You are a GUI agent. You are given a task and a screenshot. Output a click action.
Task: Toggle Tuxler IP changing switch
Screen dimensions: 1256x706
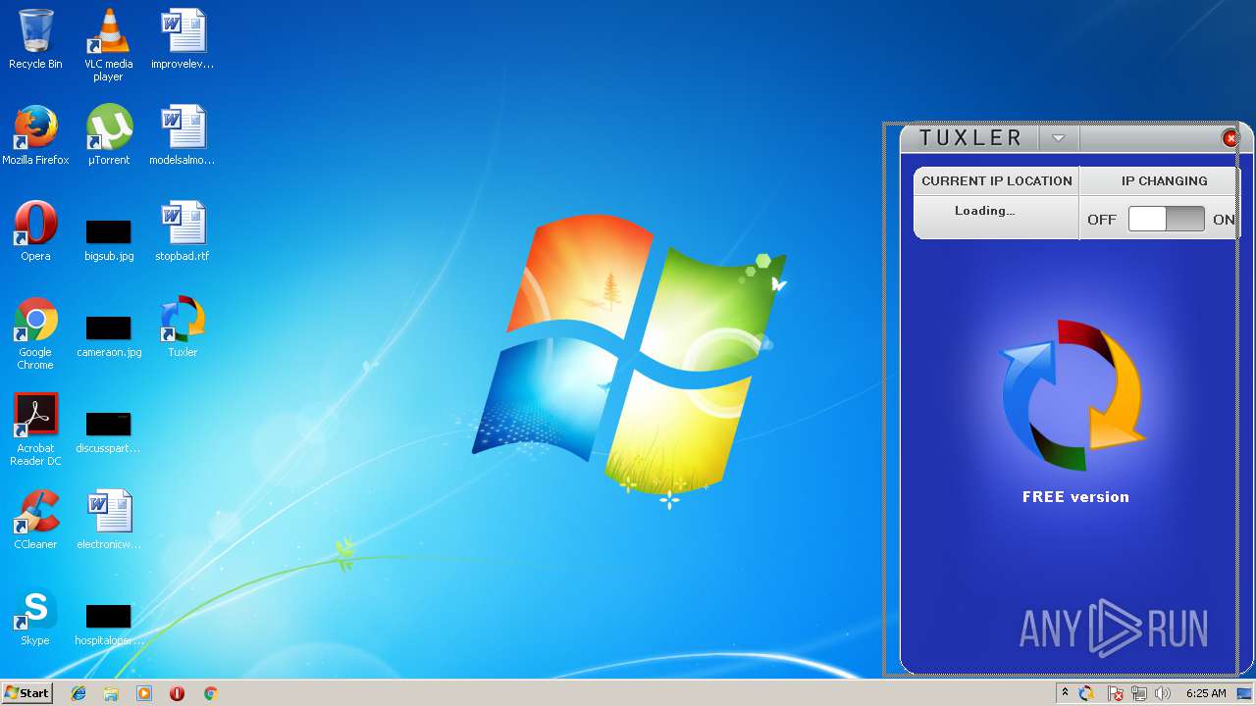[x=1166, y=219]
